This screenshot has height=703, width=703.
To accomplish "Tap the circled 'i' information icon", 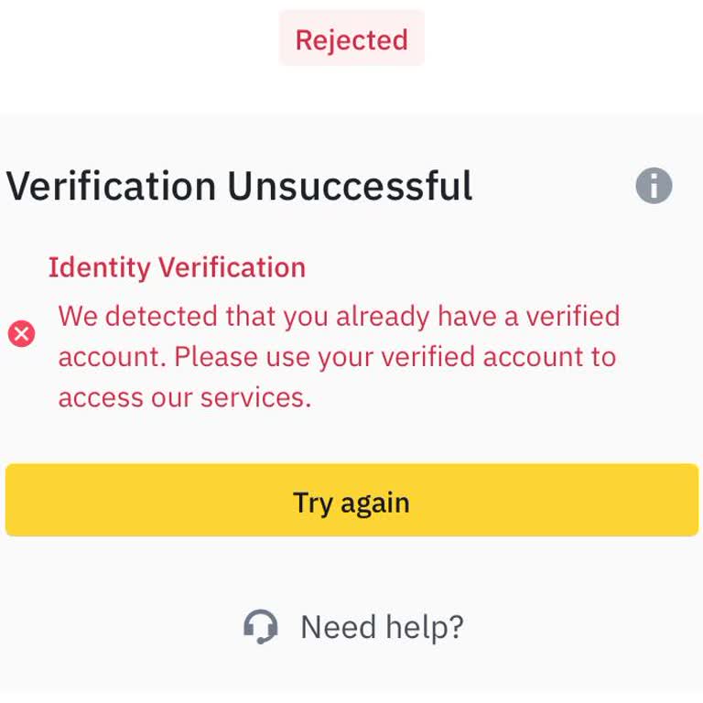I will click(654, 186).
